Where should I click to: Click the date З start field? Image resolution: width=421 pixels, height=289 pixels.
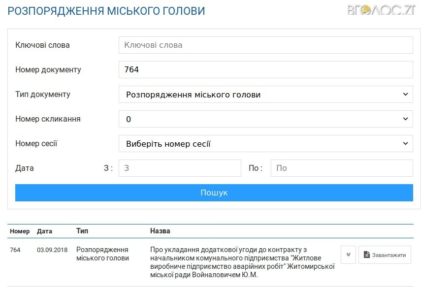point(180,168)
